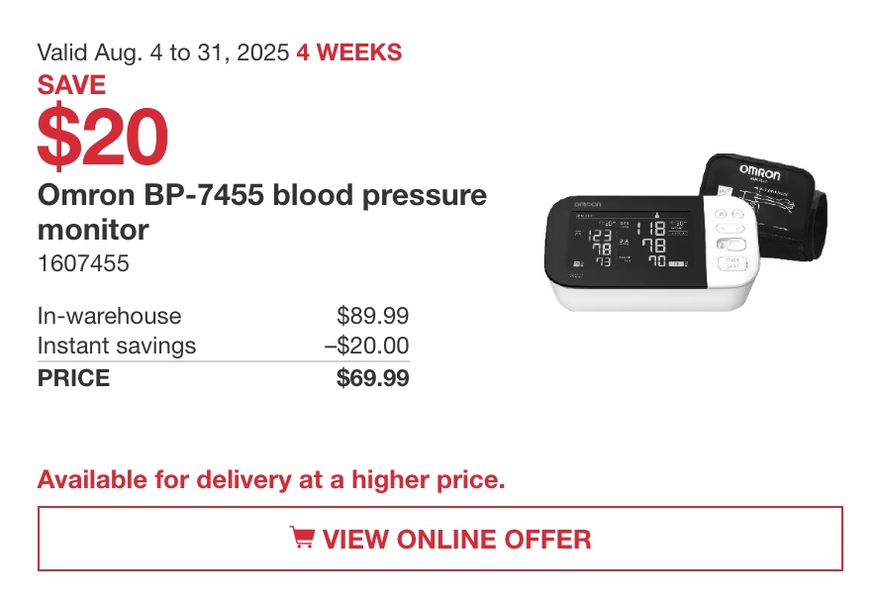Click the user switch on monitor image
Screen dimensions: 875x604
[731, 245]
